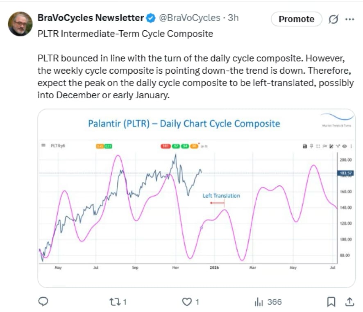Click the Left Translation annotation label
This screenshot has width=363, height=312.
point(221,196)
